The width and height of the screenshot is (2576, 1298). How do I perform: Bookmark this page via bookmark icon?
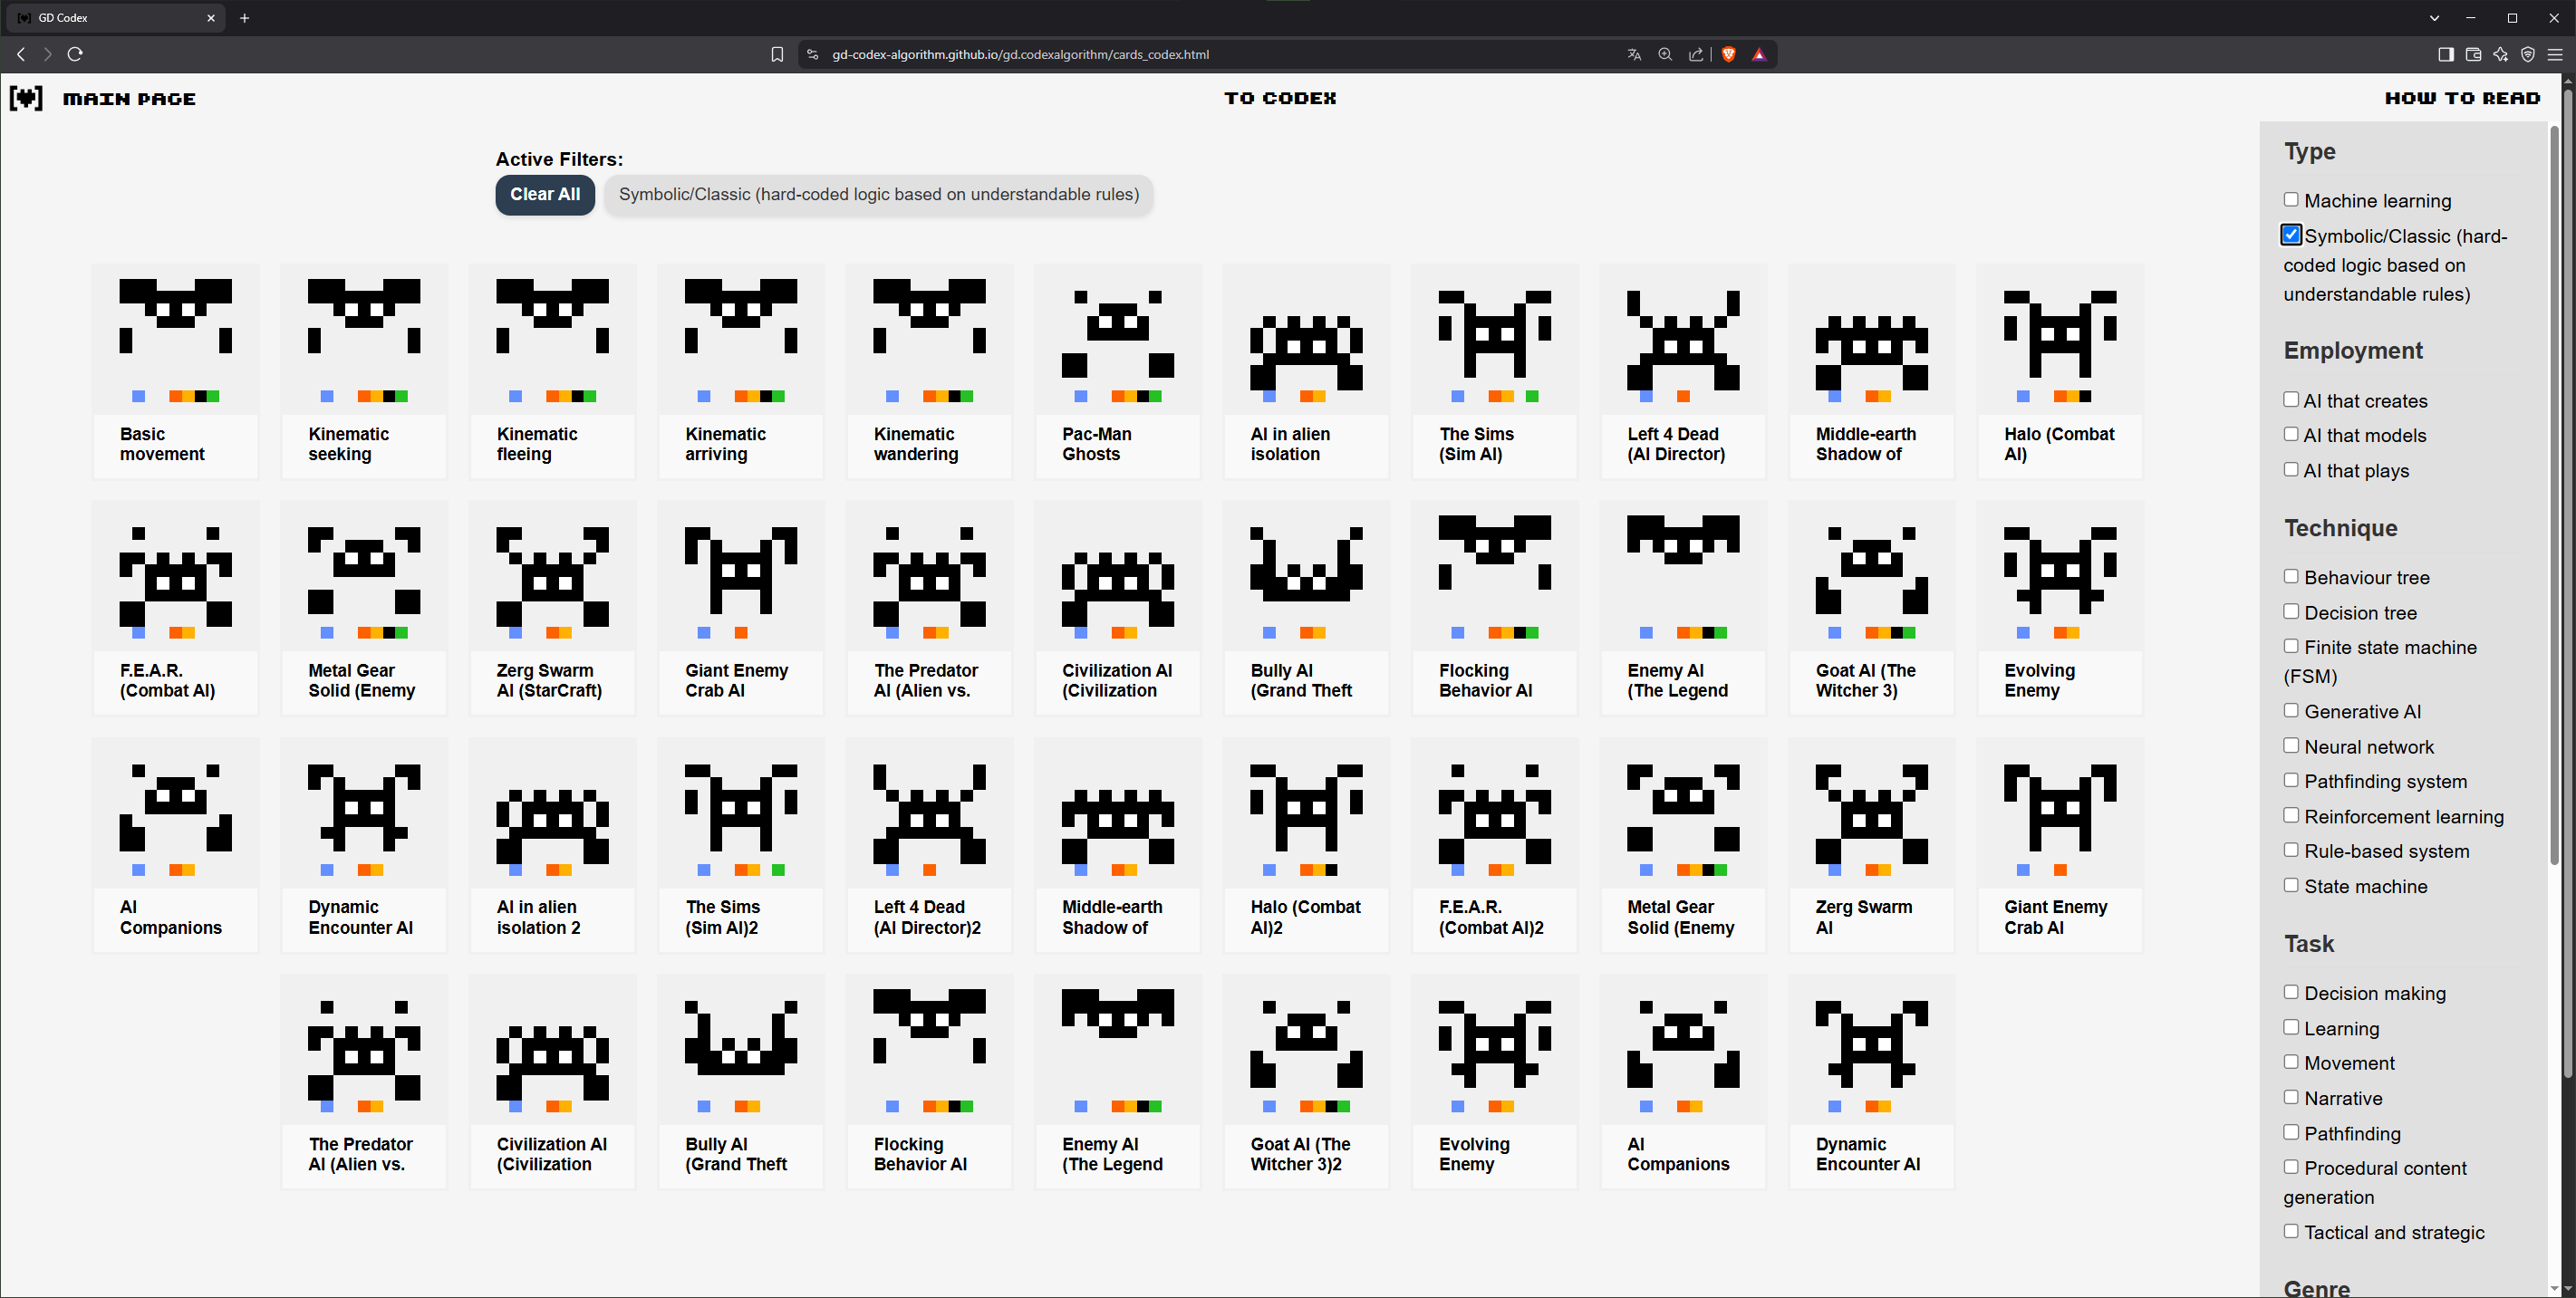(x=777, y=54)
